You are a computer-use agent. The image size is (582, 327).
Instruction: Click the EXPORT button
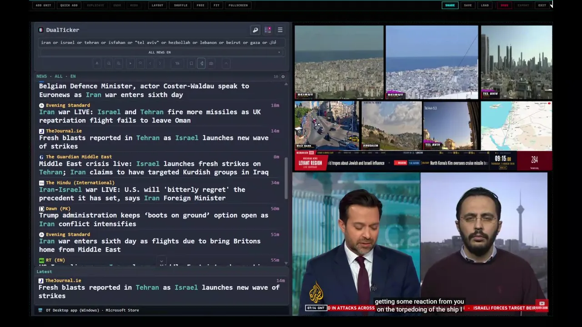coord(523,5)
